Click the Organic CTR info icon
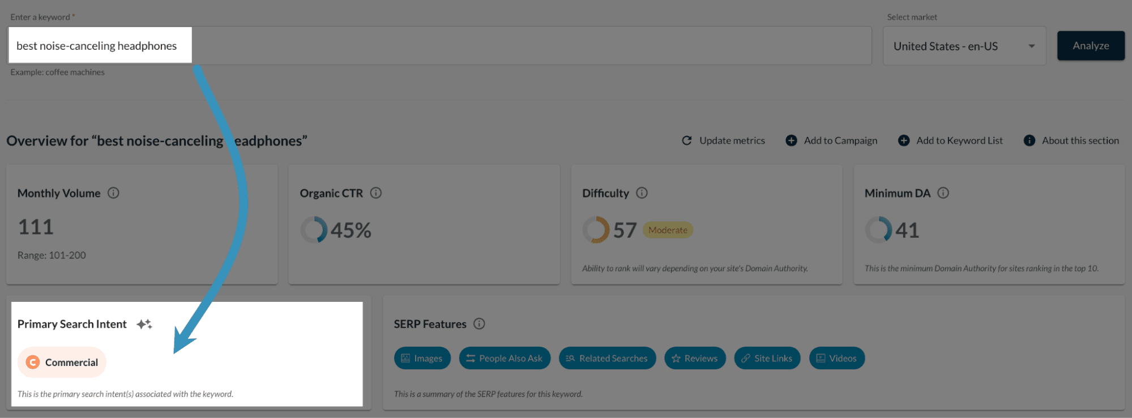The width and height of the screenshot is (1132, 418). [376, 193]
